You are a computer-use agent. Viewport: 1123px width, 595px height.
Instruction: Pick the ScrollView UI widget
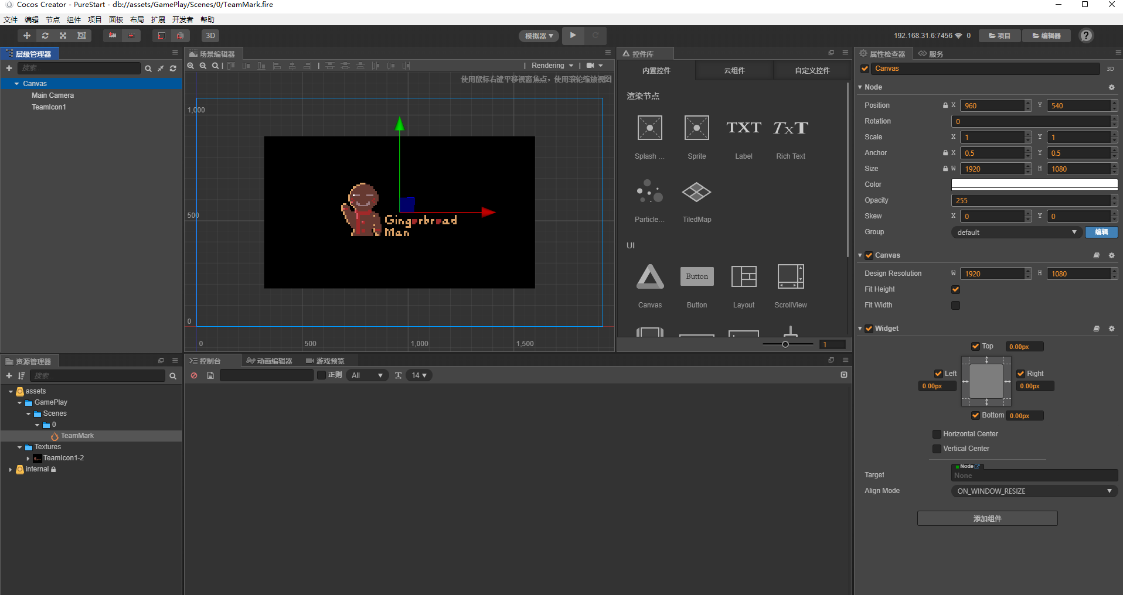click(x=791, y=276)
